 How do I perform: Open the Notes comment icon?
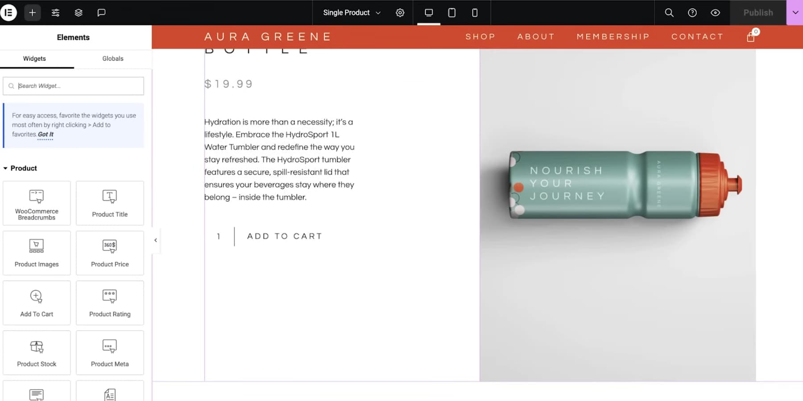coord(102,12)
